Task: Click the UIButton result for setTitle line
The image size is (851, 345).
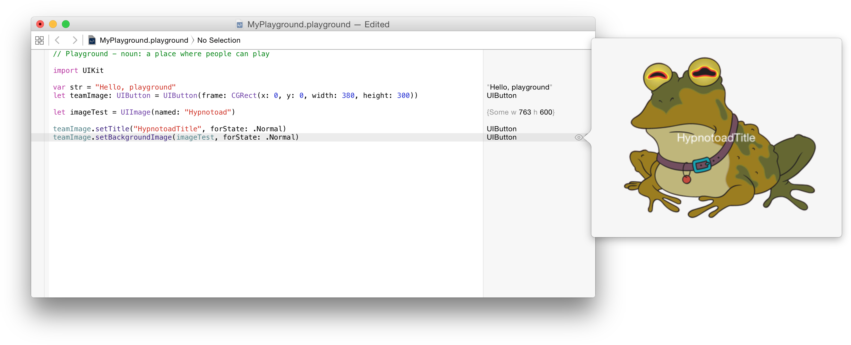Action: click(x=502, y=129)
